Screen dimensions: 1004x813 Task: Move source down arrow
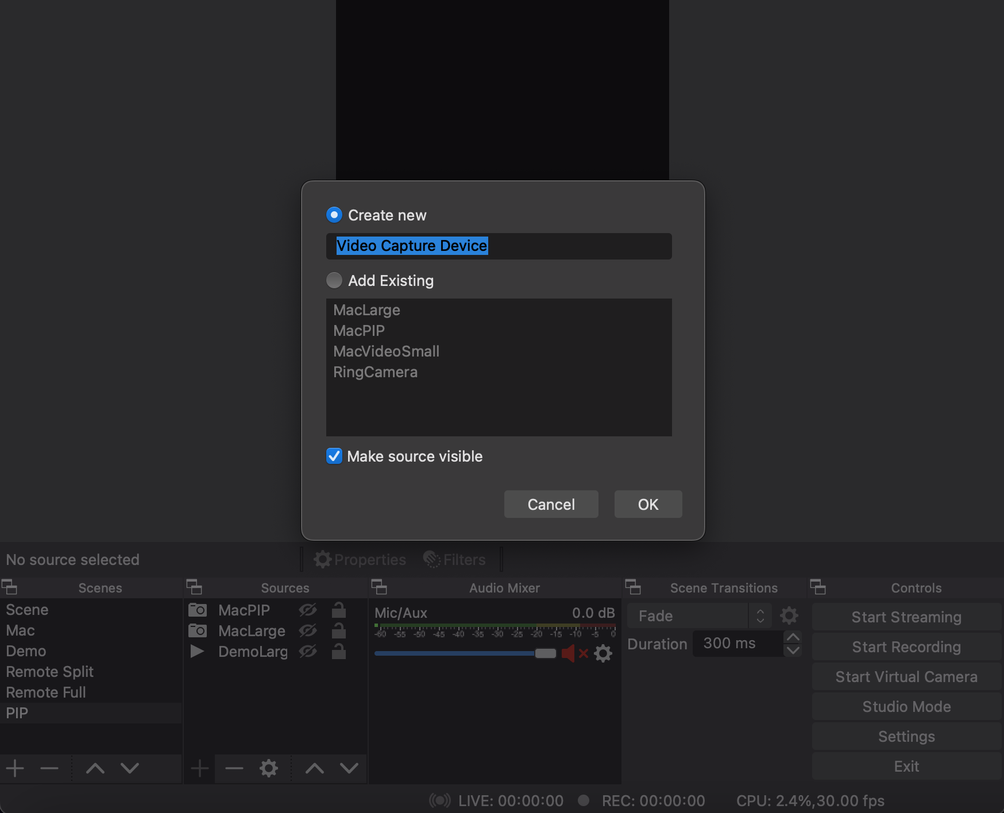coord(349,768)
